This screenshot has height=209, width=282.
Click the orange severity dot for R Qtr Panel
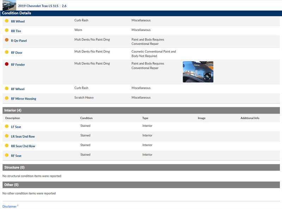(x=7, y=40)
